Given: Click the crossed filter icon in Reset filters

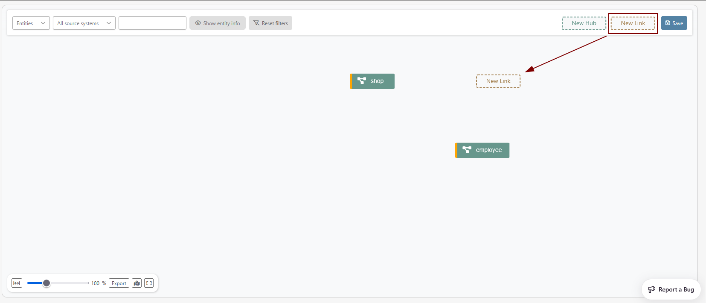Looking at the screenshot, I should point(256,23).
